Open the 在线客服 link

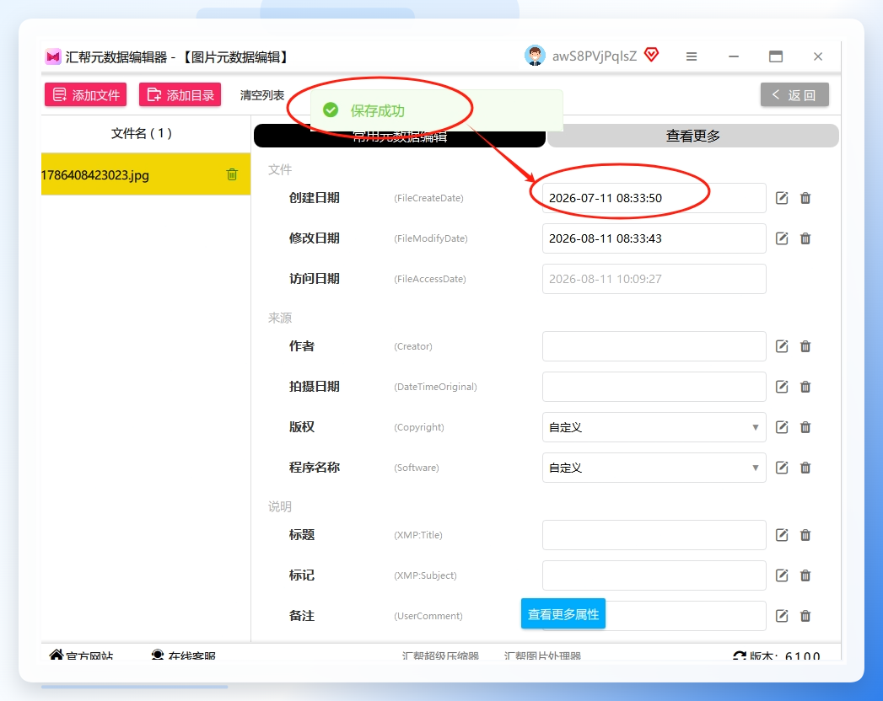click(184, 656)
